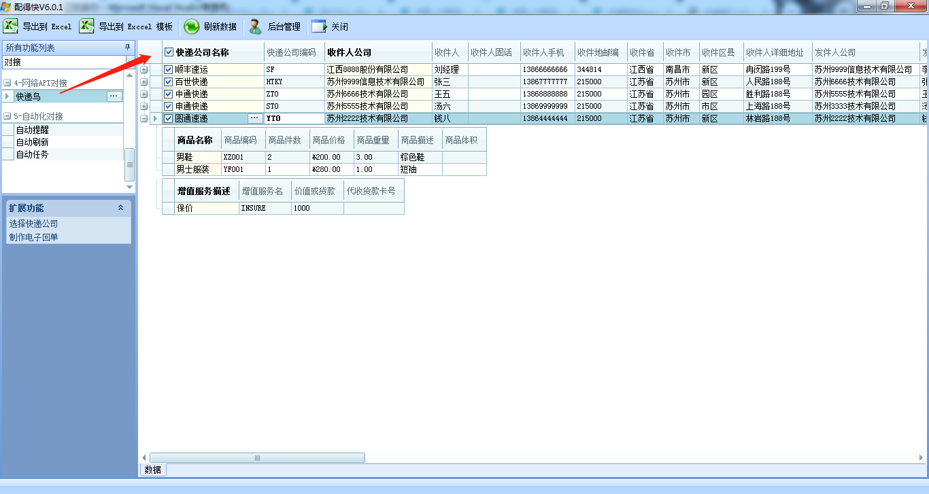Click the 代收货款卡号 column header
The height and width of the screenshot is (494, 929).
pyautogui.click(x=373, y=191)
